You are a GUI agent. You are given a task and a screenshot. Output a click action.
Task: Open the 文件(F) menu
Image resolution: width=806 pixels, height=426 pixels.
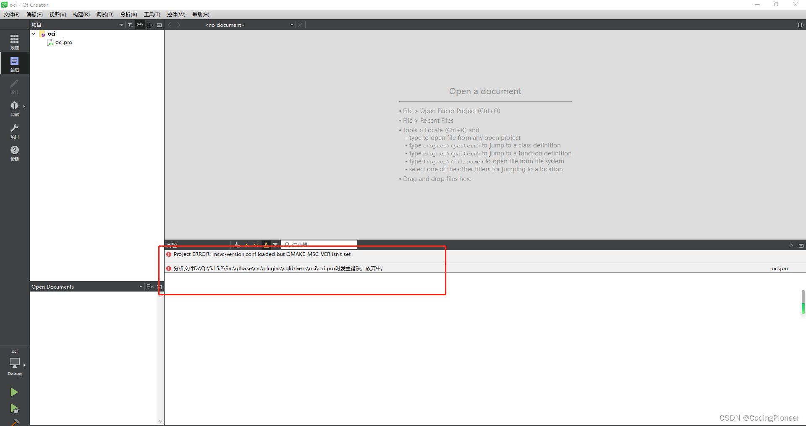point(12,15)
